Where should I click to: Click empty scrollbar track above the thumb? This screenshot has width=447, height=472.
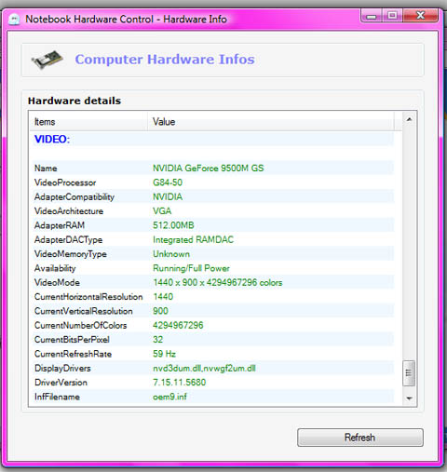pos(409,242)
